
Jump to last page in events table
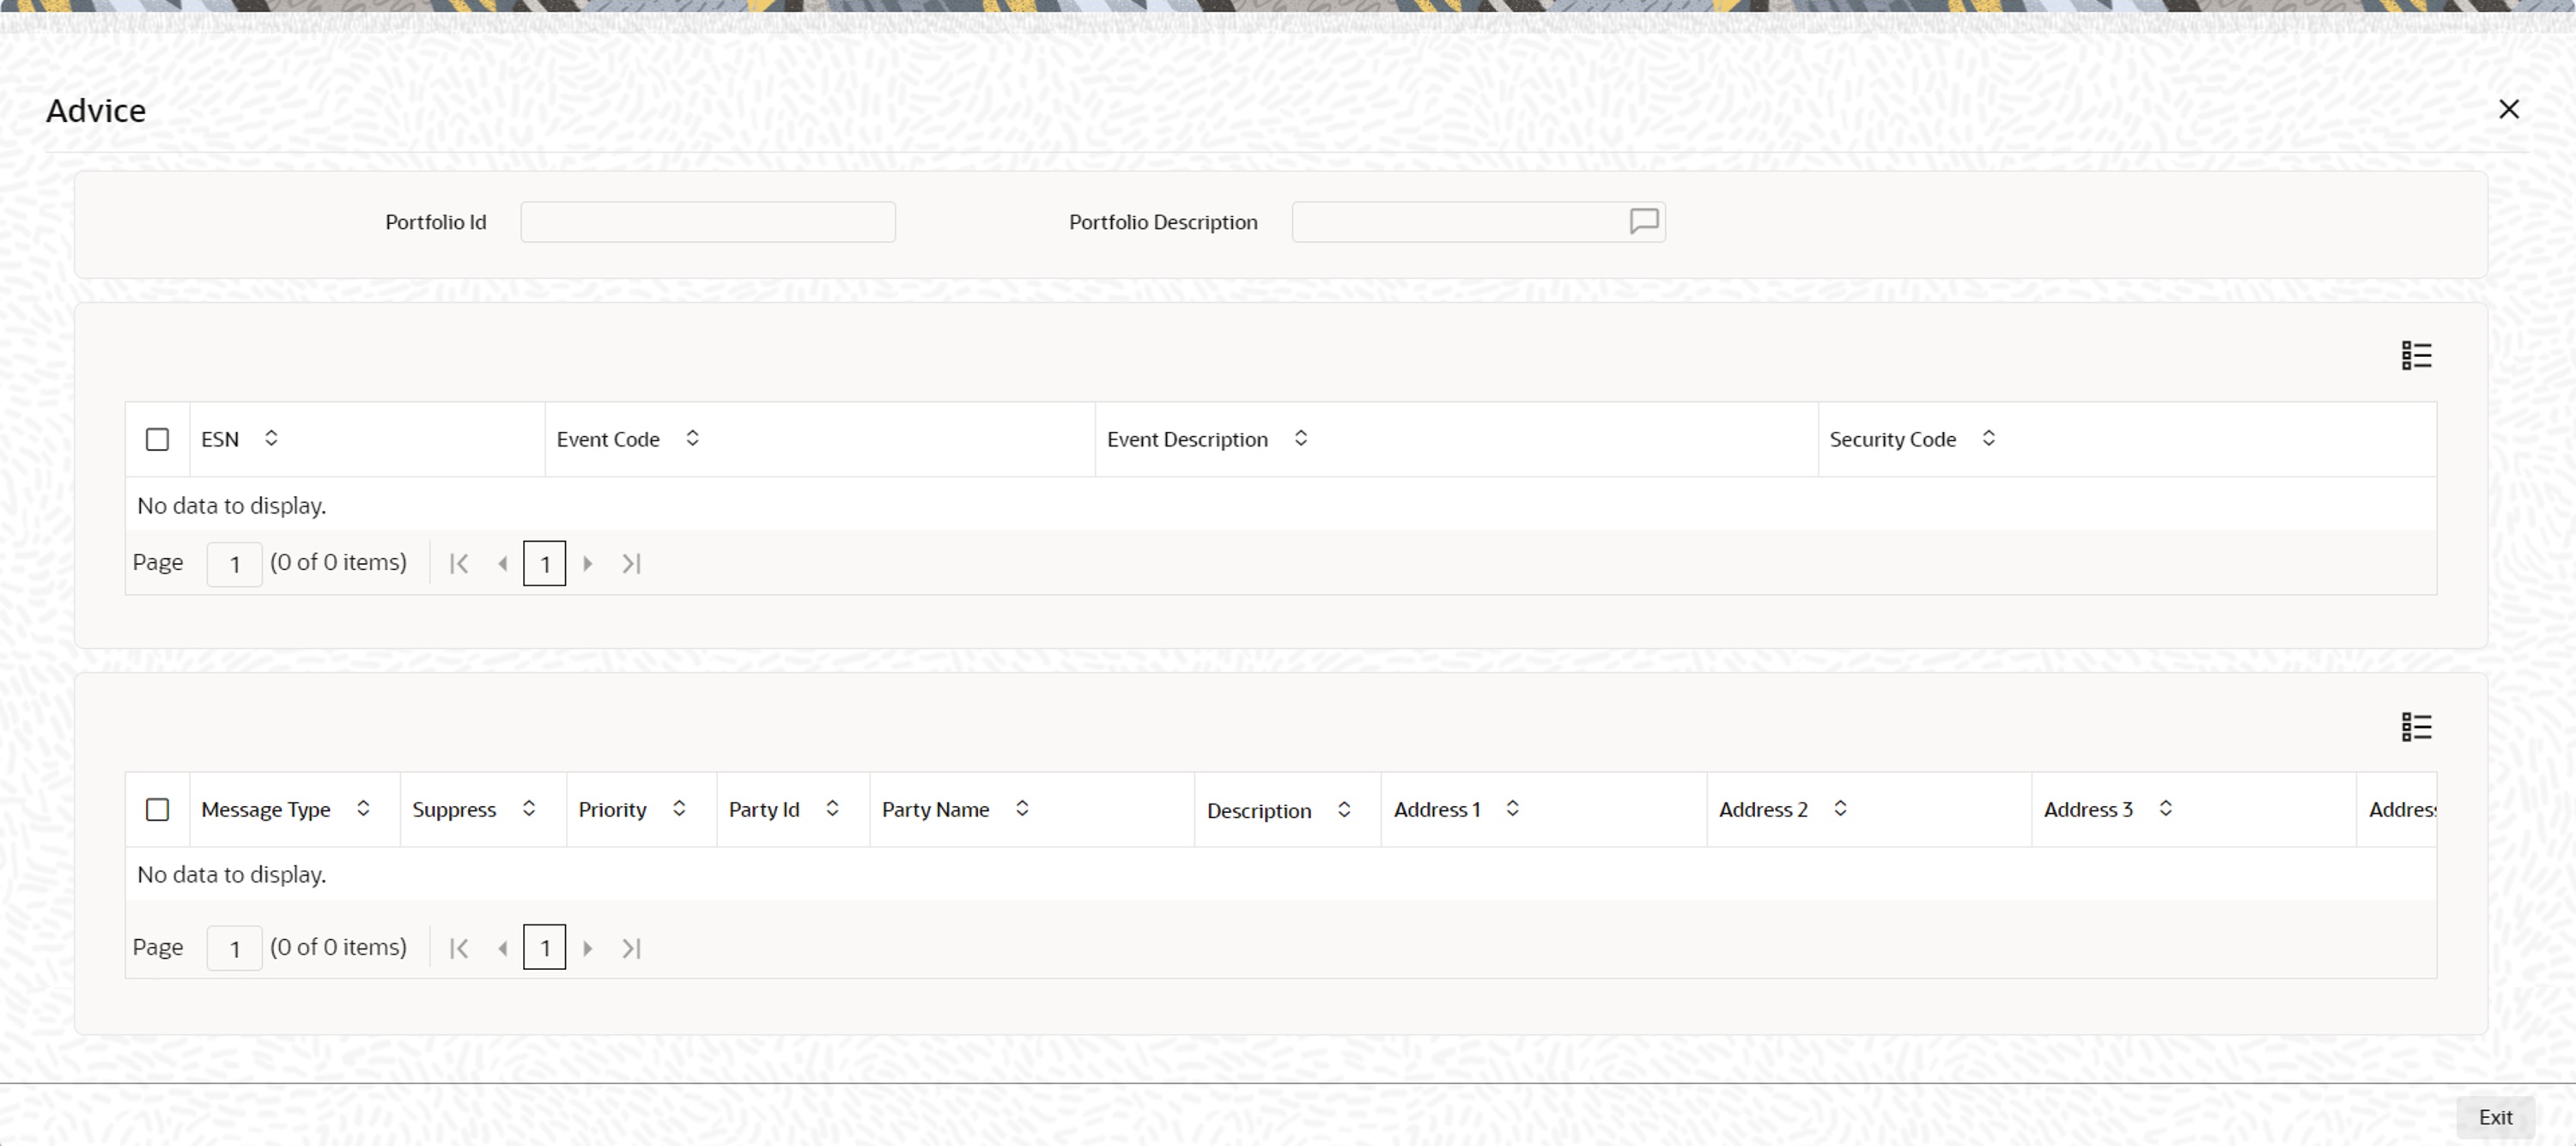click(631, 563)
